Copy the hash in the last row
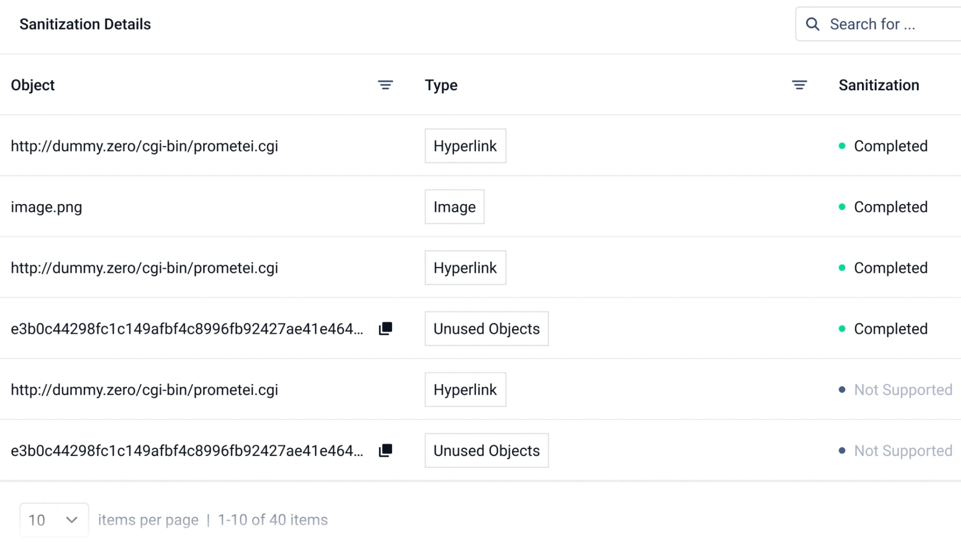961x548 pixels. [385, 451]
